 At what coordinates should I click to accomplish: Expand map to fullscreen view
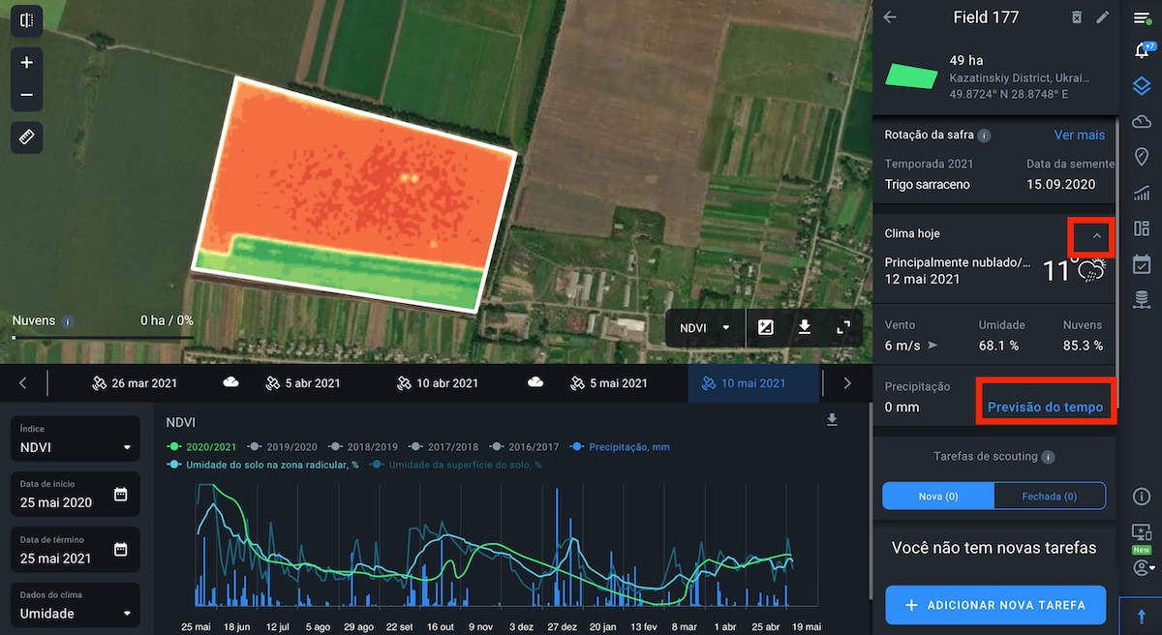click(842, 328)
